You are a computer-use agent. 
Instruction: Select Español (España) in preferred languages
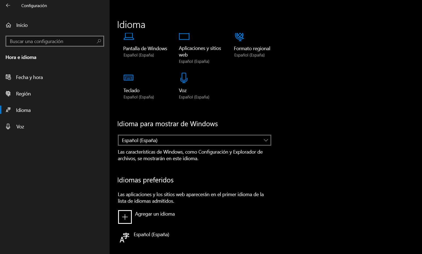tap(152, 235)
